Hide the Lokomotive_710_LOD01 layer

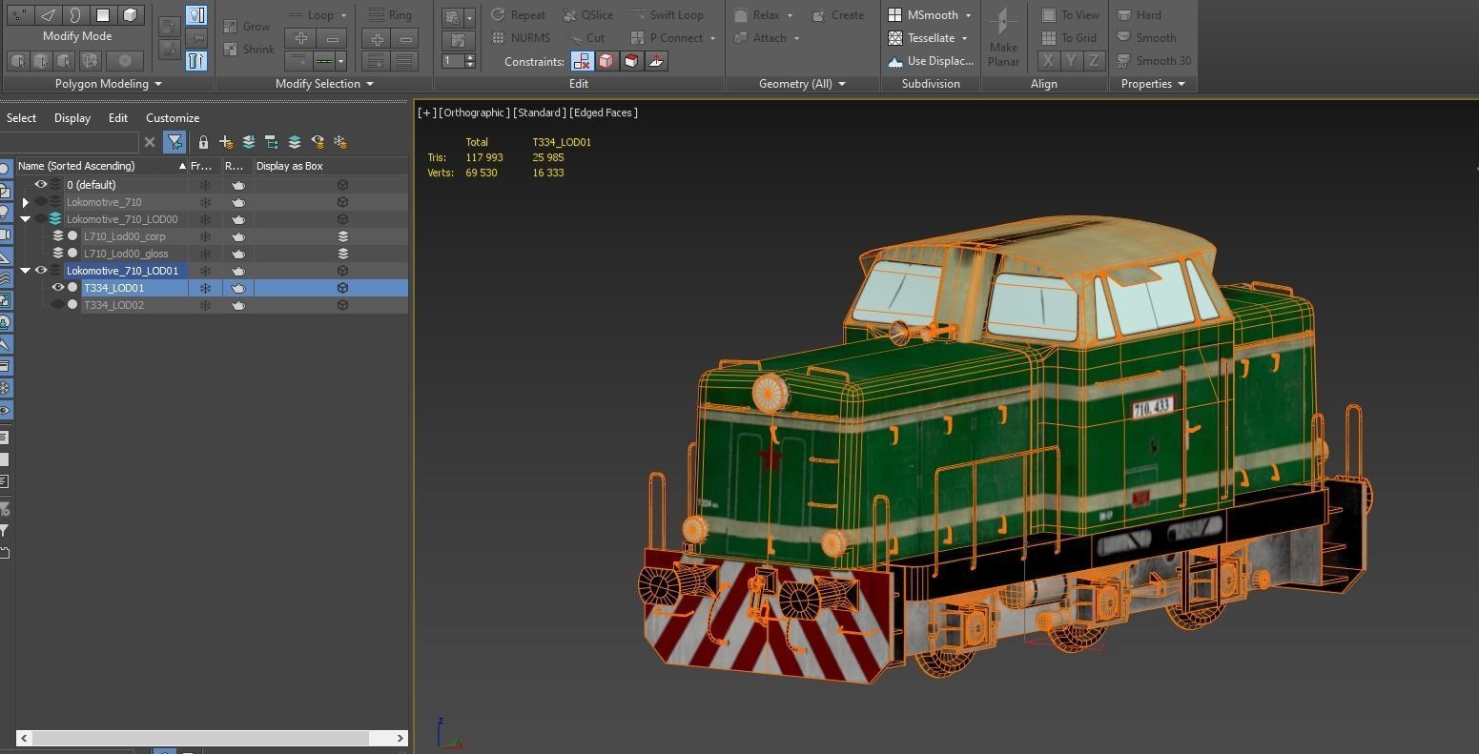point(41,271)
